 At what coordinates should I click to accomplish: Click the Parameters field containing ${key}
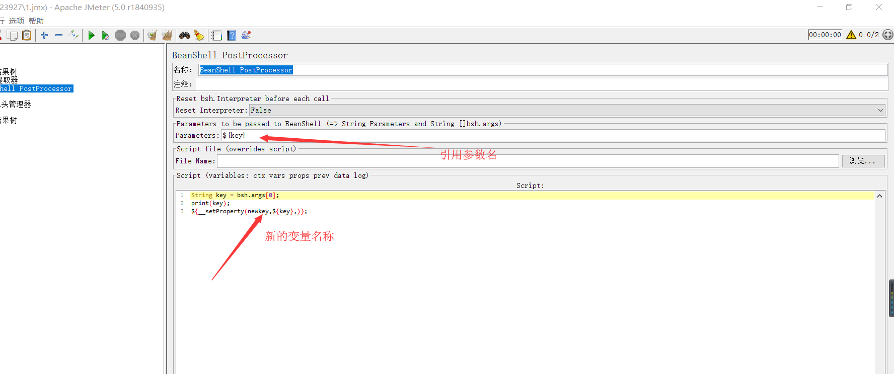553,135
